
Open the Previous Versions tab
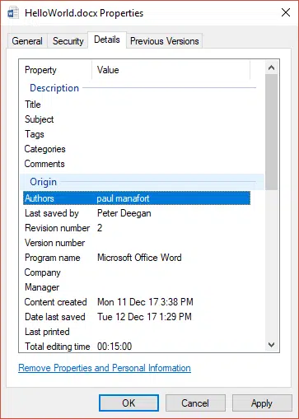tap(165, 41)
